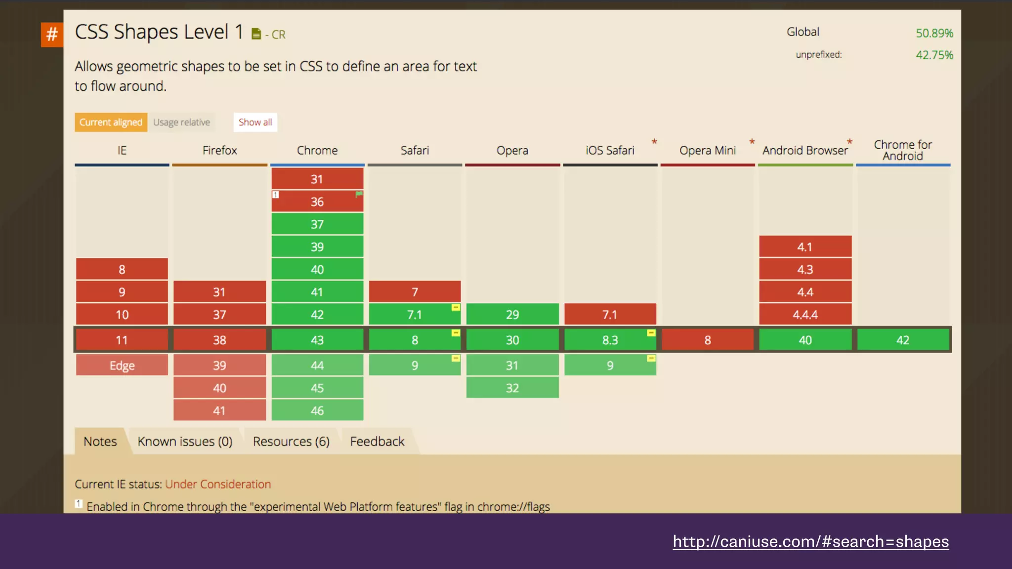Viewport: 1012px width, 569px height.
Task: Click the IE Edge version cell
Action: tap(122, 366)
